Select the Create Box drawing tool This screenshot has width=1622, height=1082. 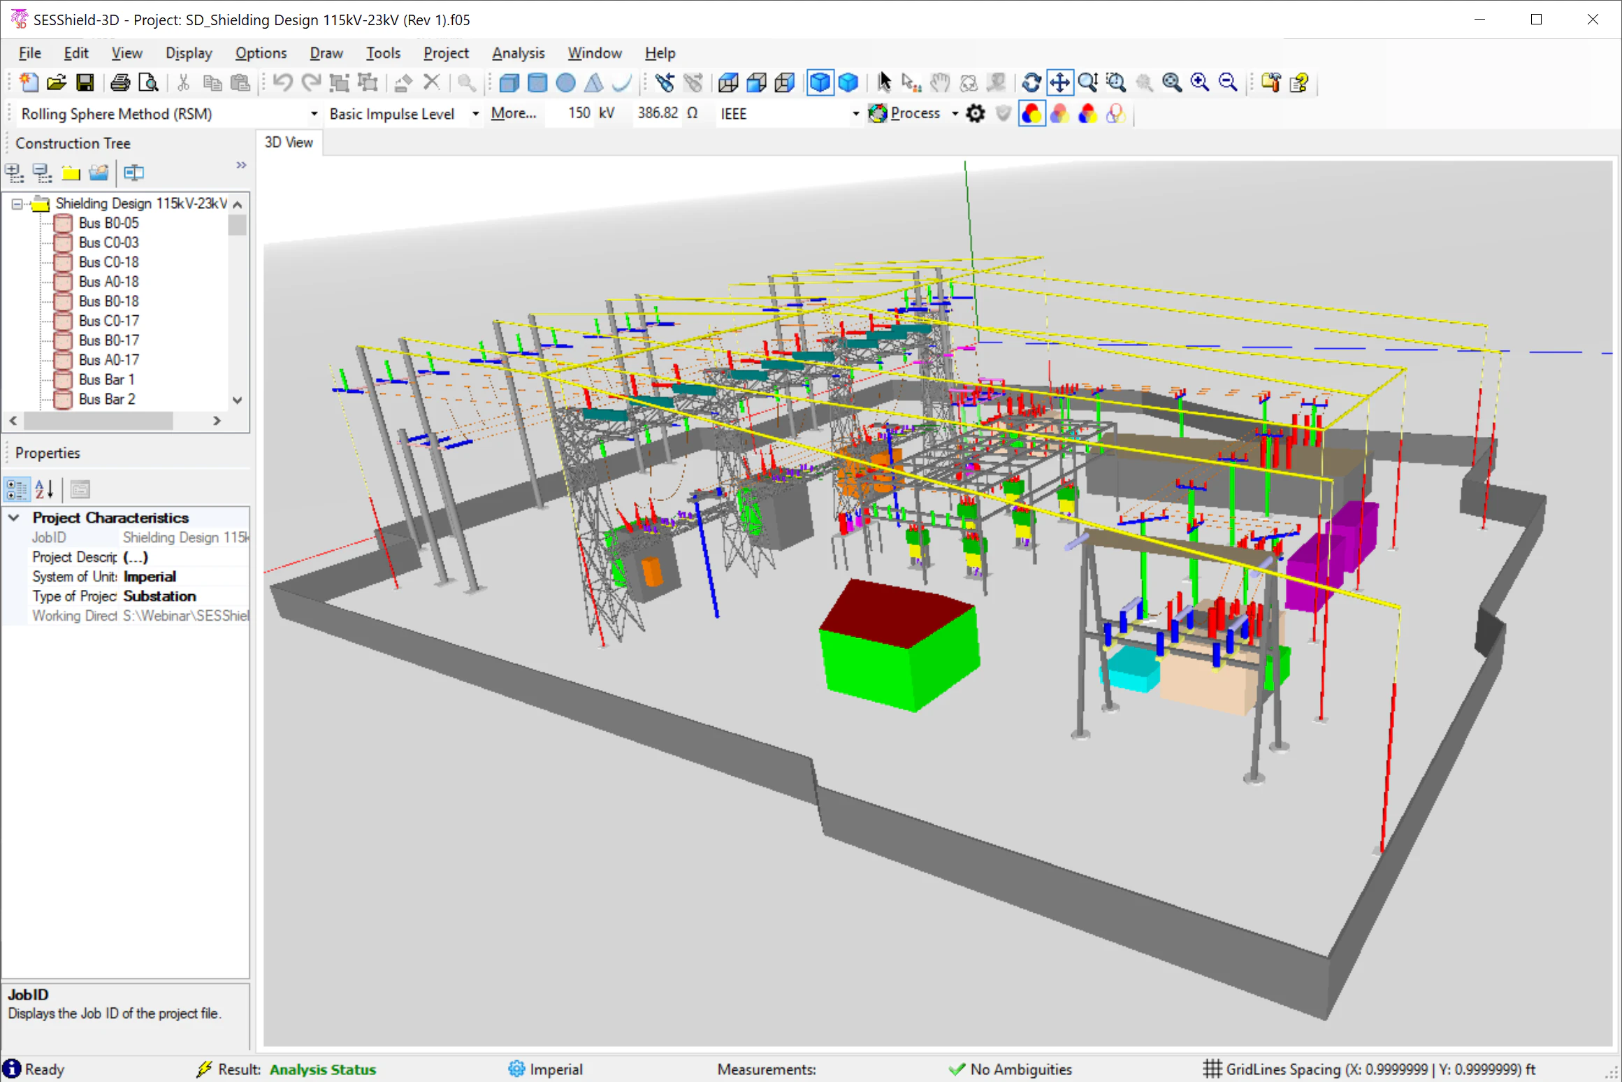pyautogui.click(x=509, y=82)
